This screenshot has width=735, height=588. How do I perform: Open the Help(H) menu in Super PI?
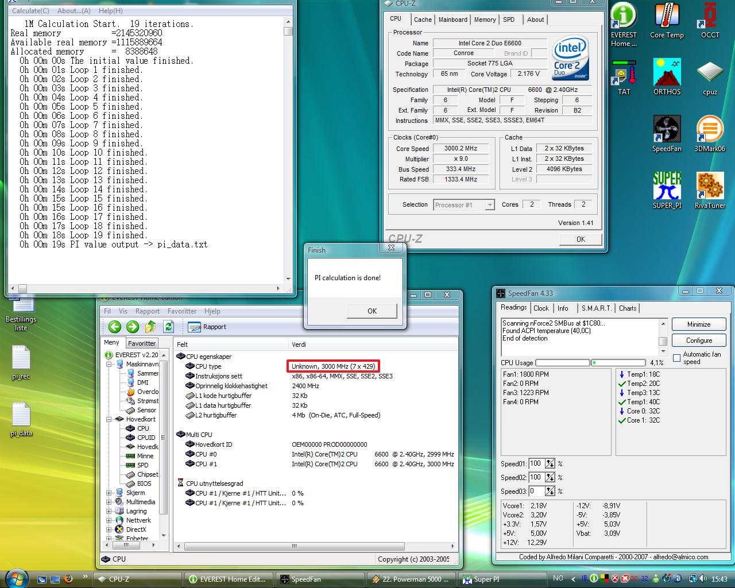point(110,10)
